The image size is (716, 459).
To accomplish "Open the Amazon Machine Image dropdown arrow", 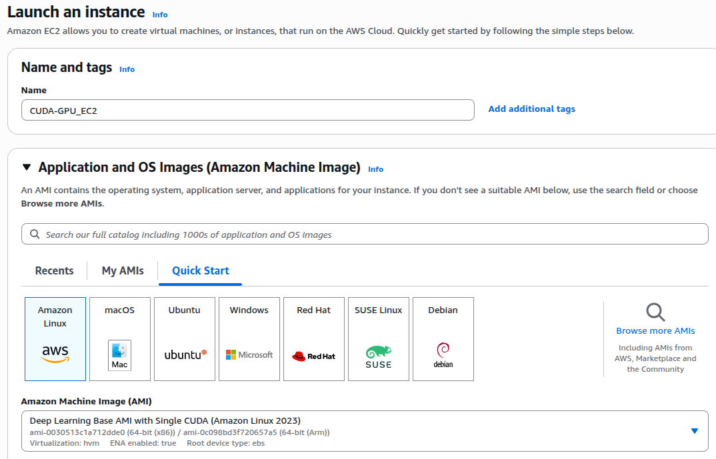I will [x=694, y=431].
